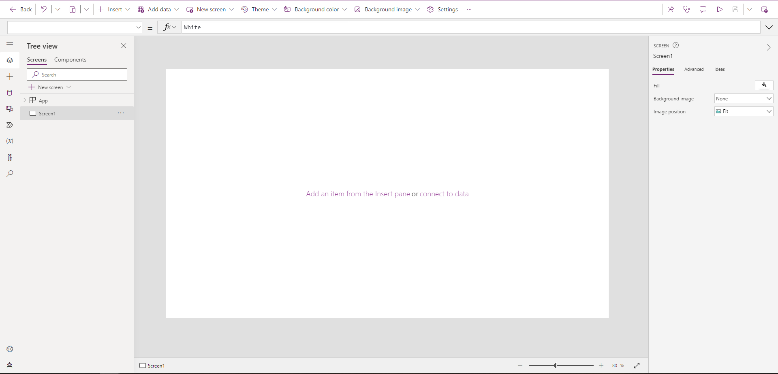Open the Image position dropdown showing Fit
The image size is (778, 374).
coord(744,111)
